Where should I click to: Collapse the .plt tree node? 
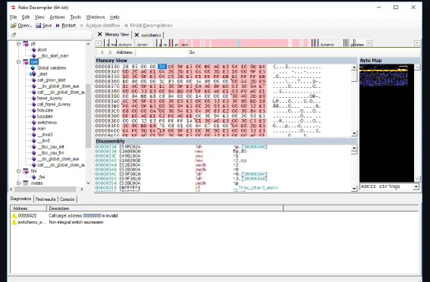(19, 43)
